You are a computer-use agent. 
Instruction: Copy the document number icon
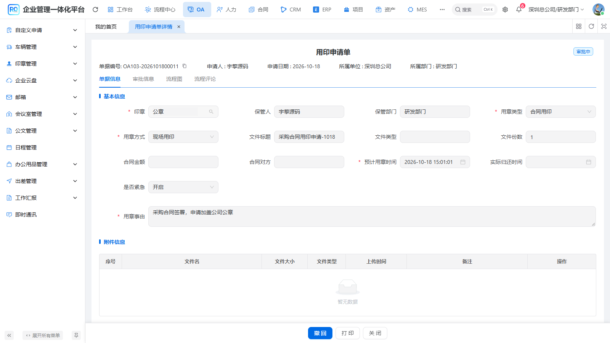185,66
